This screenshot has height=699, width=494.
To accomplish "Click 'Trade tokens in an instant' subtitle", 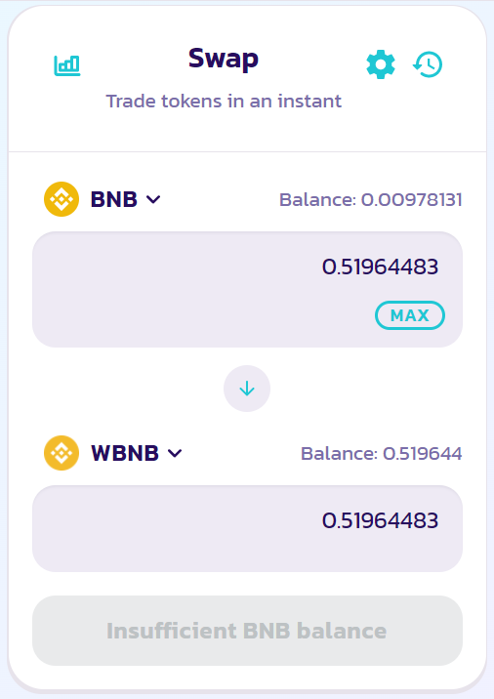I will (x=224, y=102).
